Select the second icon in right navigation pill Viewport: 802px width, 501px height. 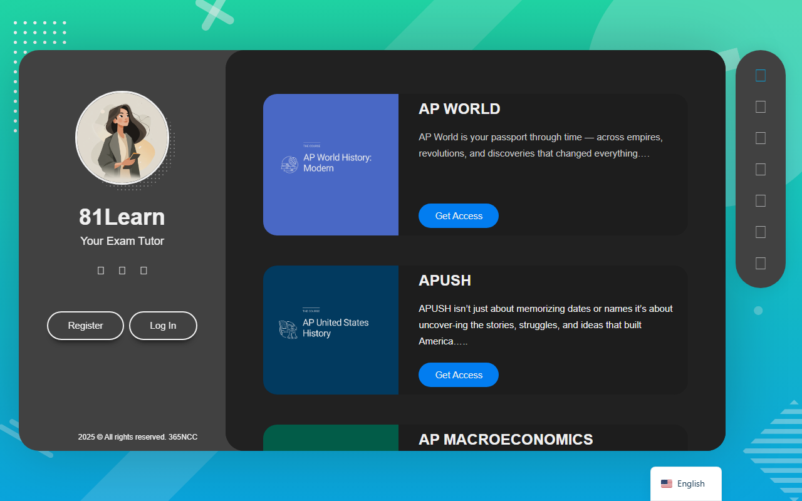pos(761,107)
